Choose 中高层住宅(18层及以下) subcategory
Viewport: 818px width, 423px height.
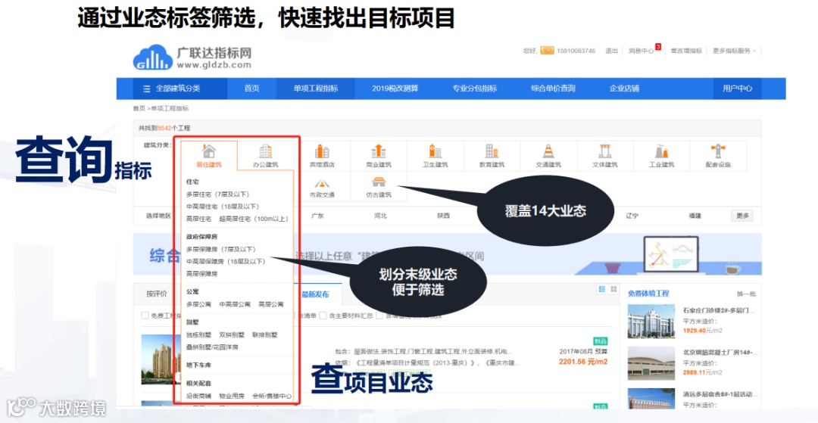click(x=223, y=207)
